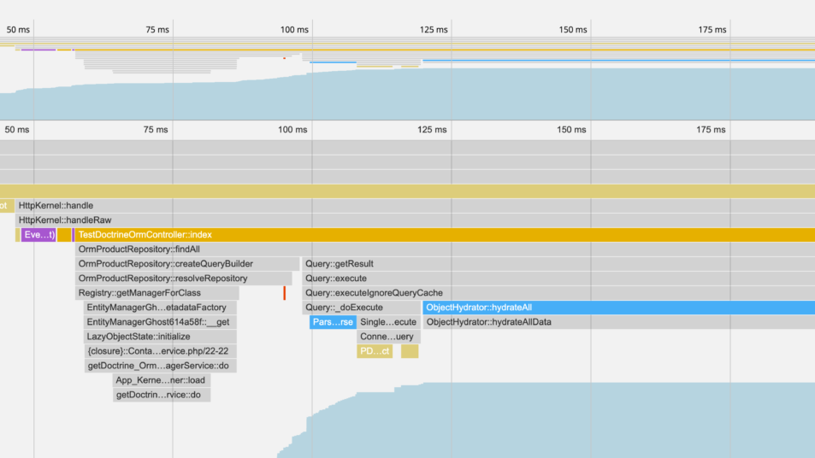The width and height of the screenshot is (815, 458).
Task: Click the small red marker in the flame graph
Action: [285, 293]
